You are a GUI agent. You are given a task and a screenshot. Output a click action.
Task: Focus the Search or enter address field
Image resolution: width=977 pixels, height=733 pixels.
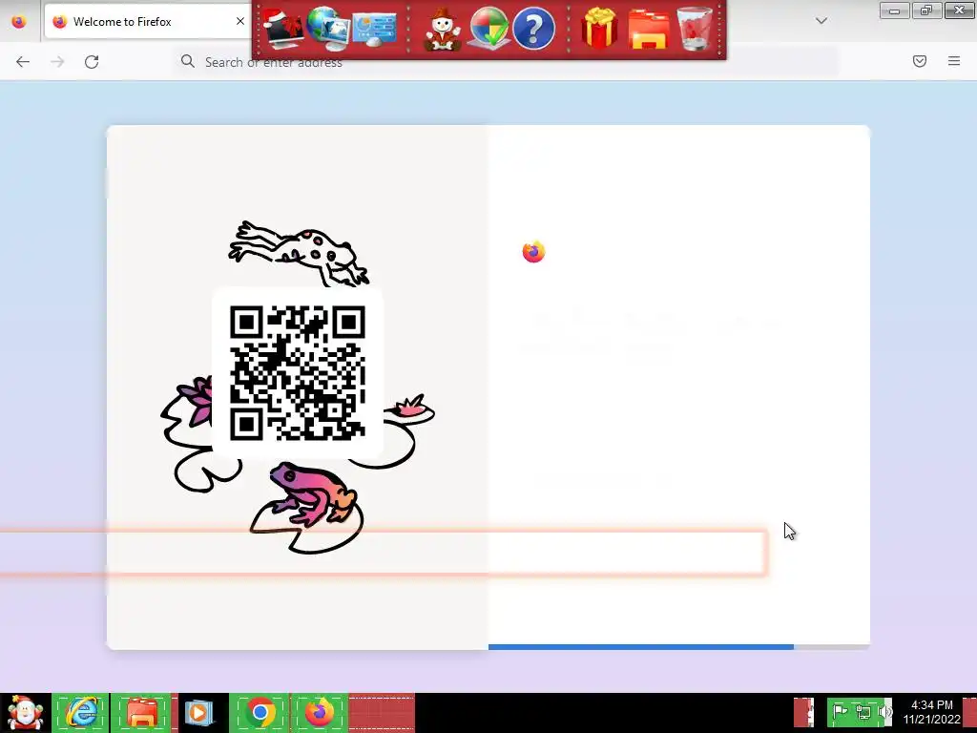[x=505, y=62]
